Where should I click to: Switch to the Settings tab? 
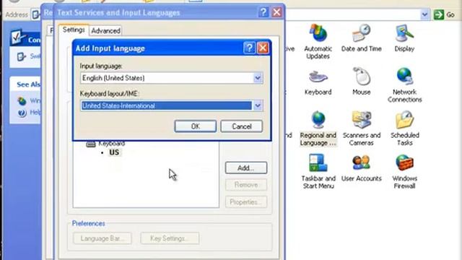tap(74, 30)
